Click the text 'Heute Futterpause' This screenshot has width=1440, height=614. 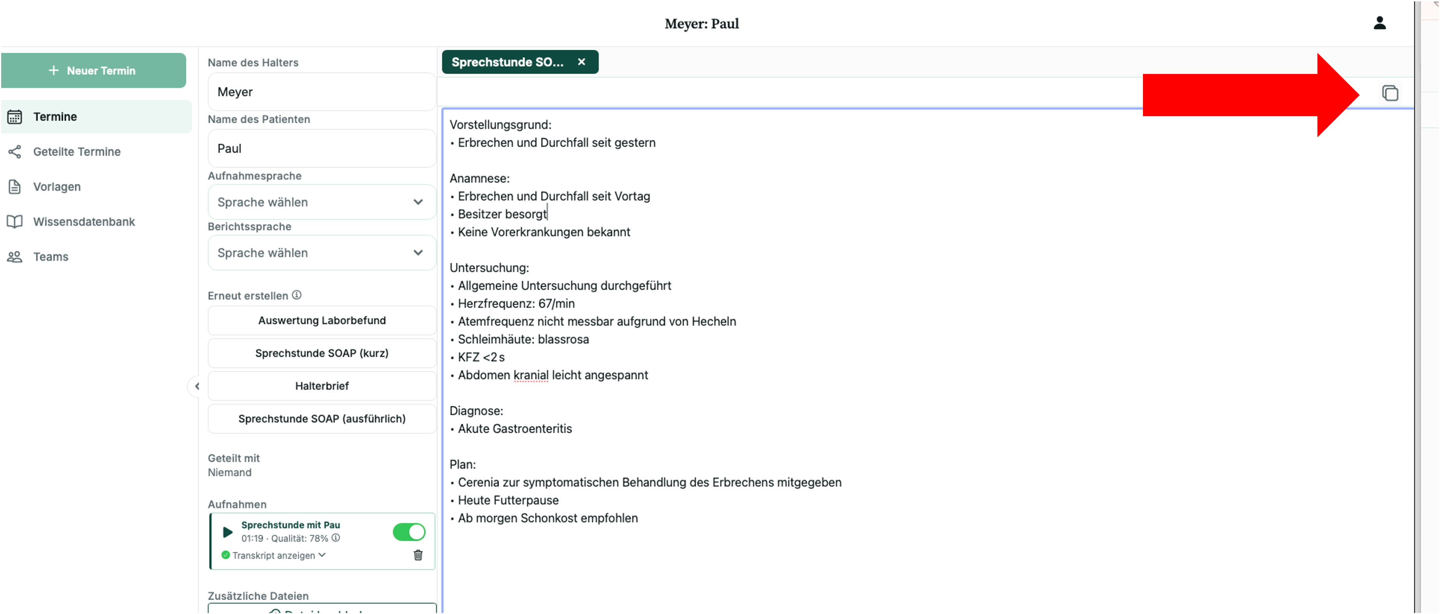pyautogui.click(x=508, y=500)
